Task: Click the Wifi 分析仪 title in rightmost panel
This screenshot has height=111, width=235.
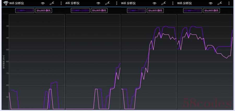Action: click(185, 3)
